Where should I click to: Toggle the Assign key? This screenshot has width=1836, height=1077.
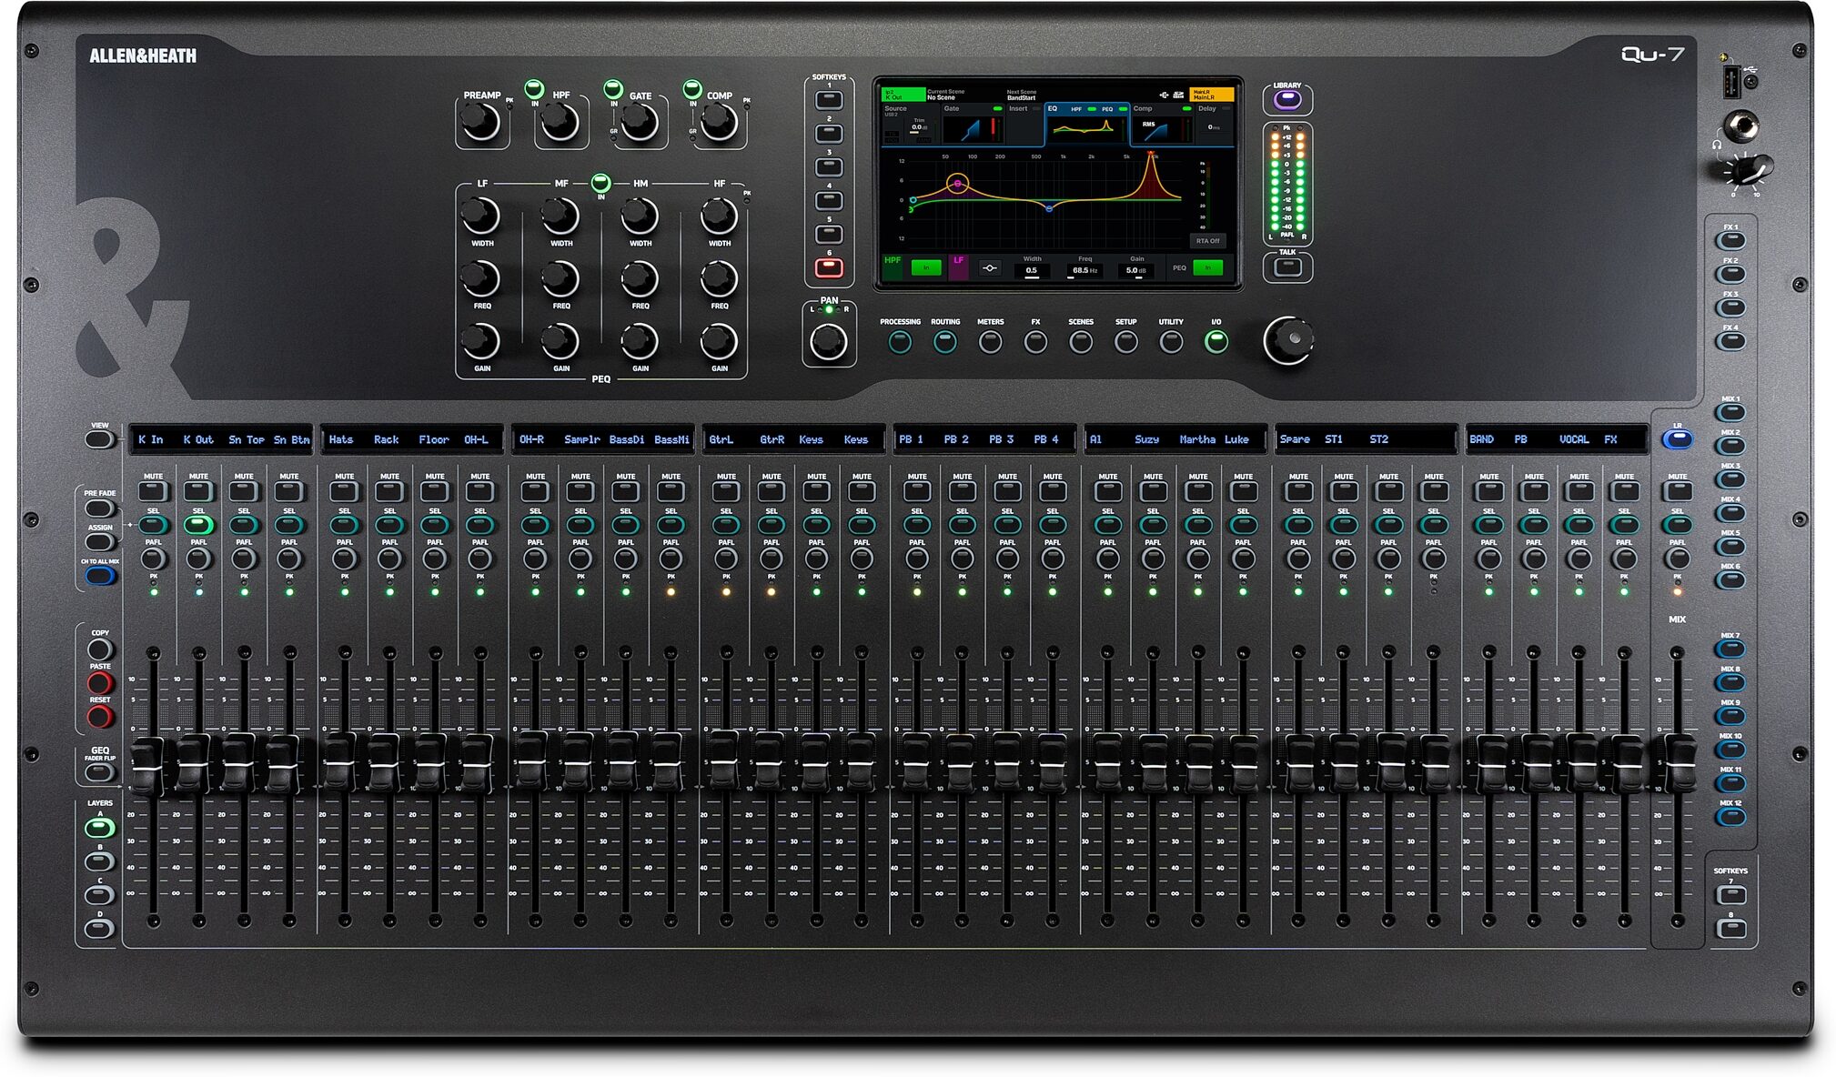pos(99,542)
